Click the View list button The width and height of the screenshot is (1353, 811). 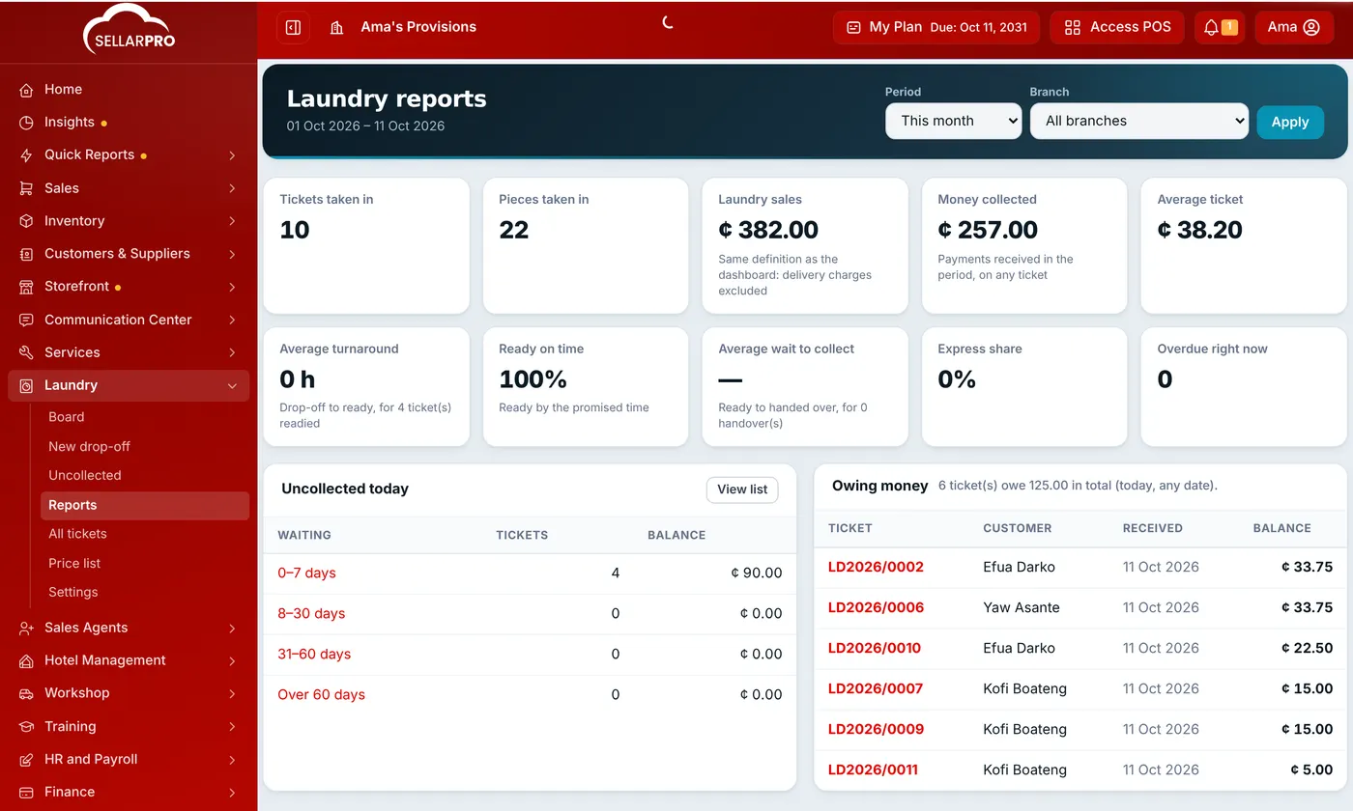[x=742, y=489]
